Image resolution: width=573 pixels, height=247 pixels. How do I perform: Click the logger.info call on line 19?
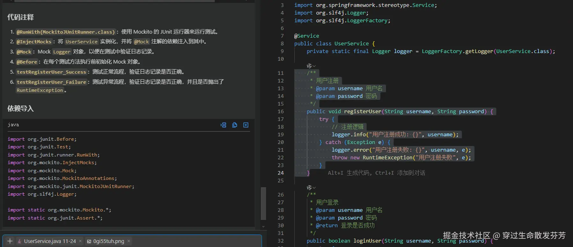349,135
